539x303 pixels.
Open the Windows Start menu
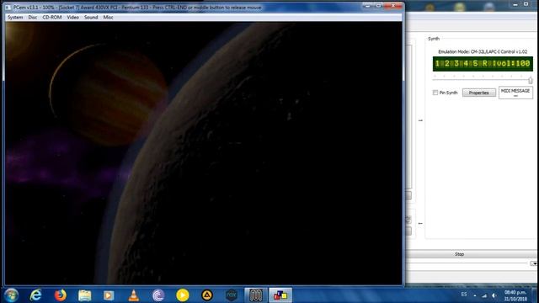pos(11,295)
